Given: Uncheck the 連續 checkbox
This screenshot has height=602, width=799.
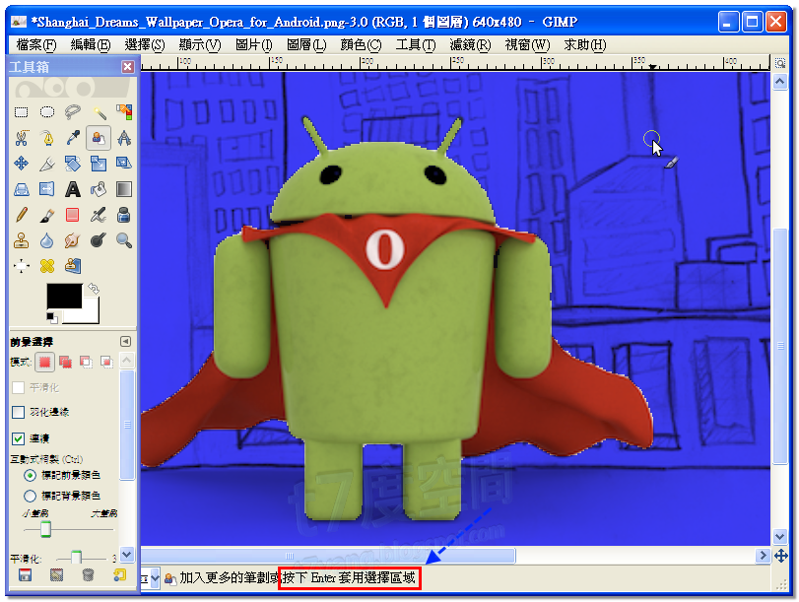Looking at the screenshot, I should (19, 438).
